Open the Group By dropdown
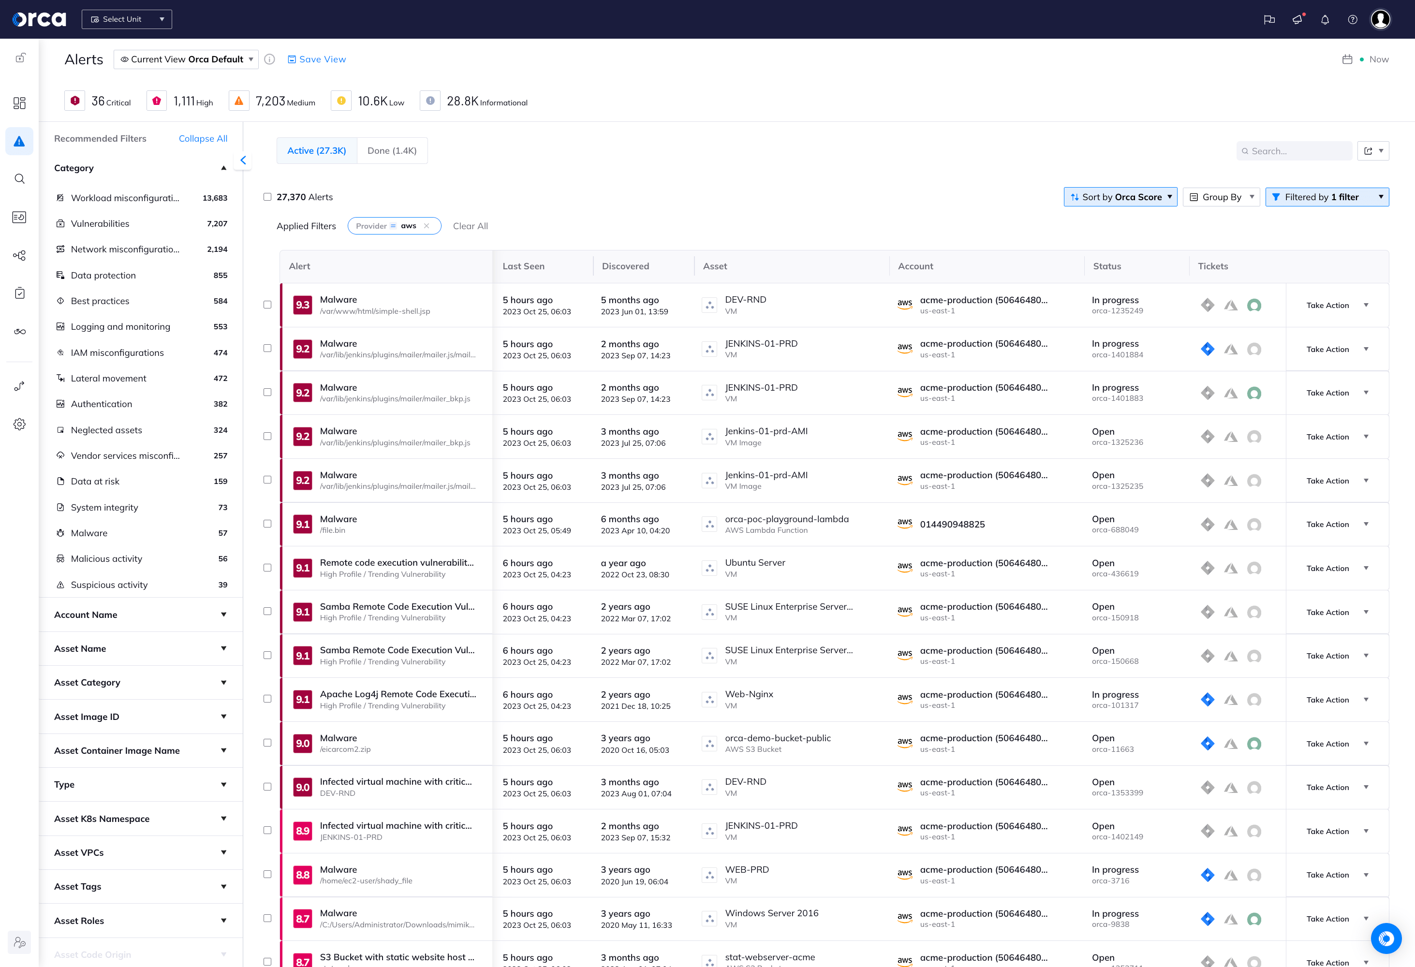The width and height of the screenshot is (1415, 967). coord(1222,197)
